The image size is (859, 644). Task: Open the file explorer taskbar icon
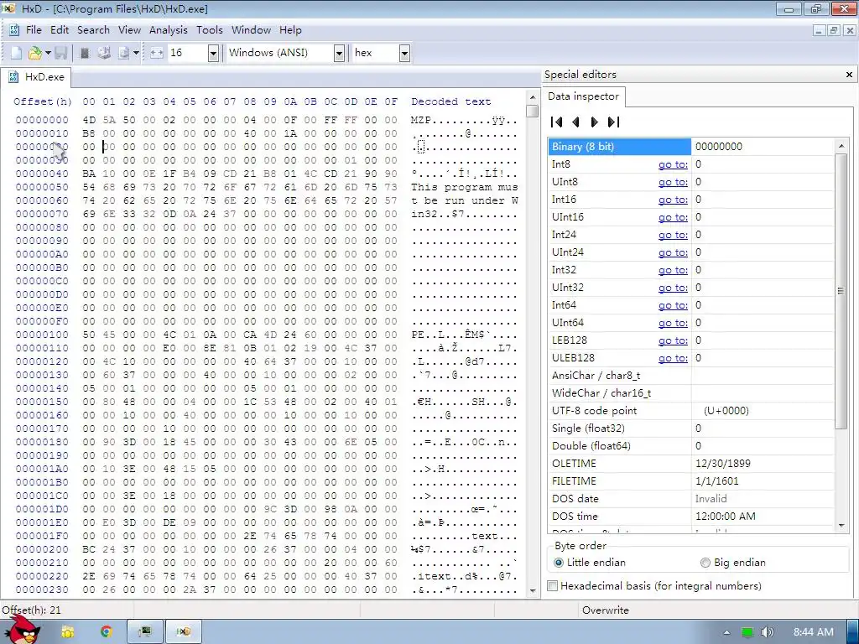click(x=67, y=632)
